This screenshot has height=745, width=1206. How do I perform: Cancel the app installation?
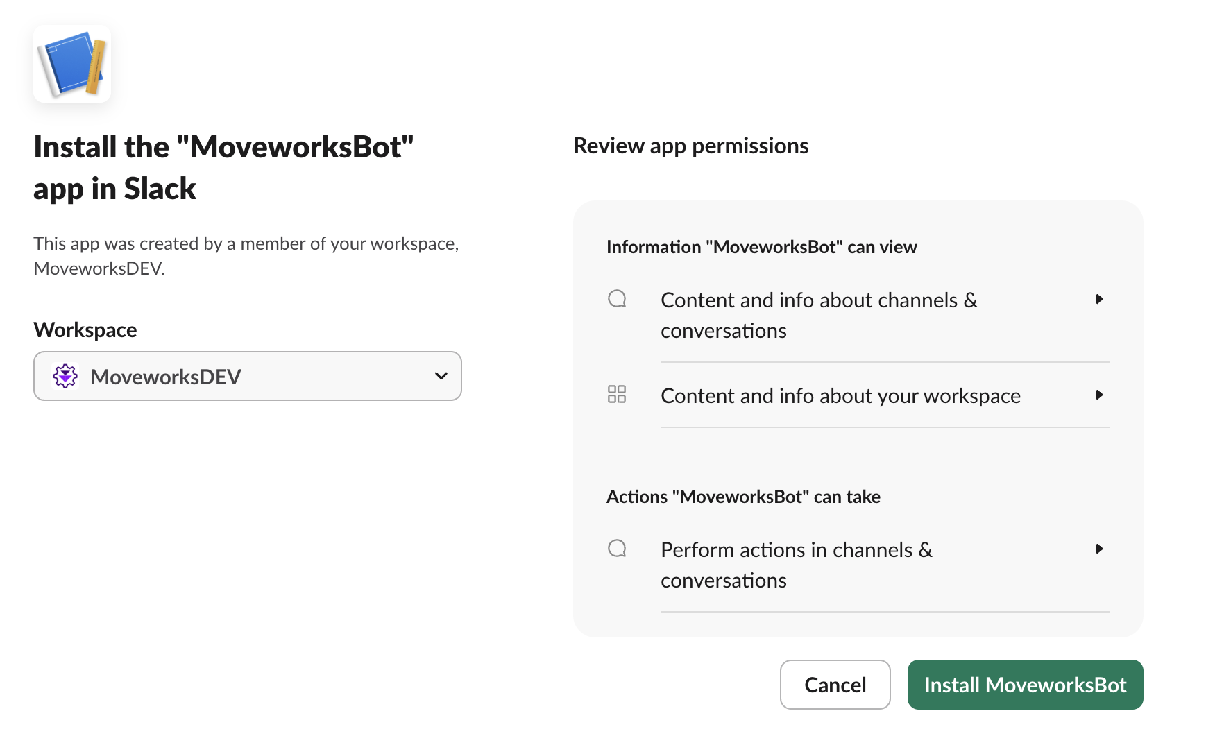tap(835, 685)
